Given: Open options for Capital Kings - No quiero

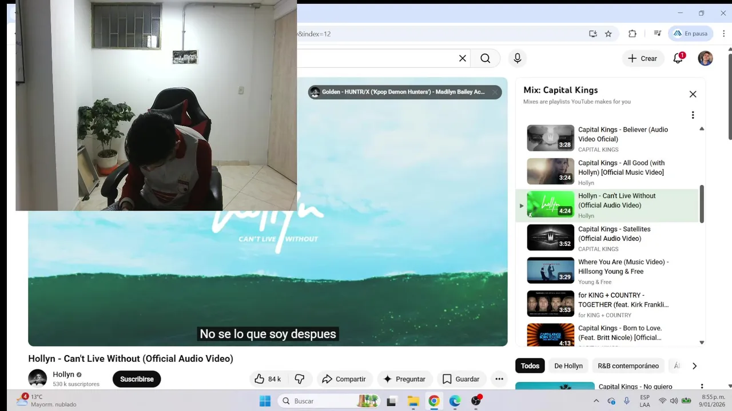Looking at the screenshot, I should coord(702,386).
